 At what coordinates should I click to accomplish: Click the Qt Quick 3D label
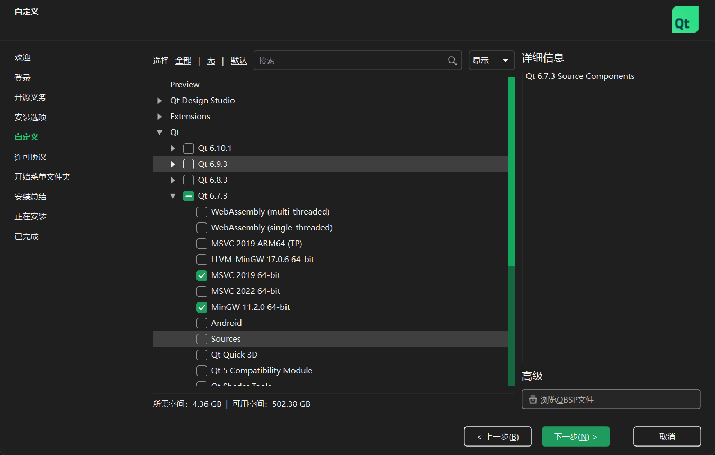pos(234,355)
